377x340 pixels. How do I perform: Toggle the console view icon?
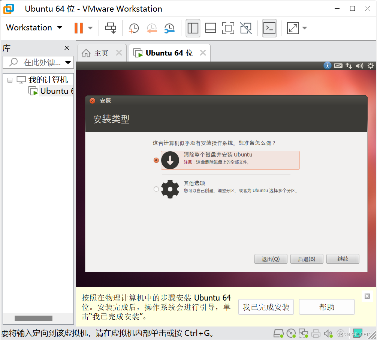tap(269, 28)
